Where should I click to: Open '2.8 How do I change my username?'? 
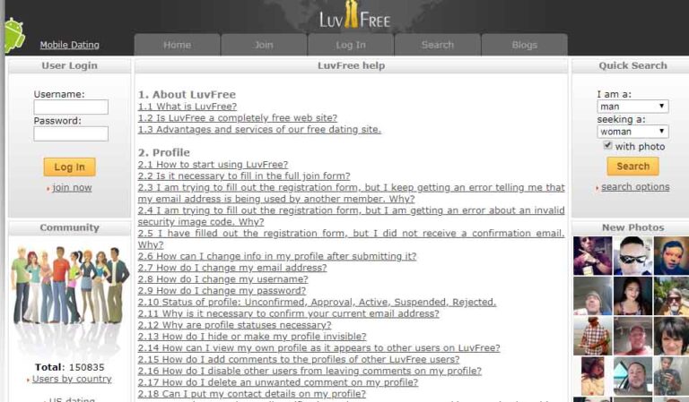(222, 278)
